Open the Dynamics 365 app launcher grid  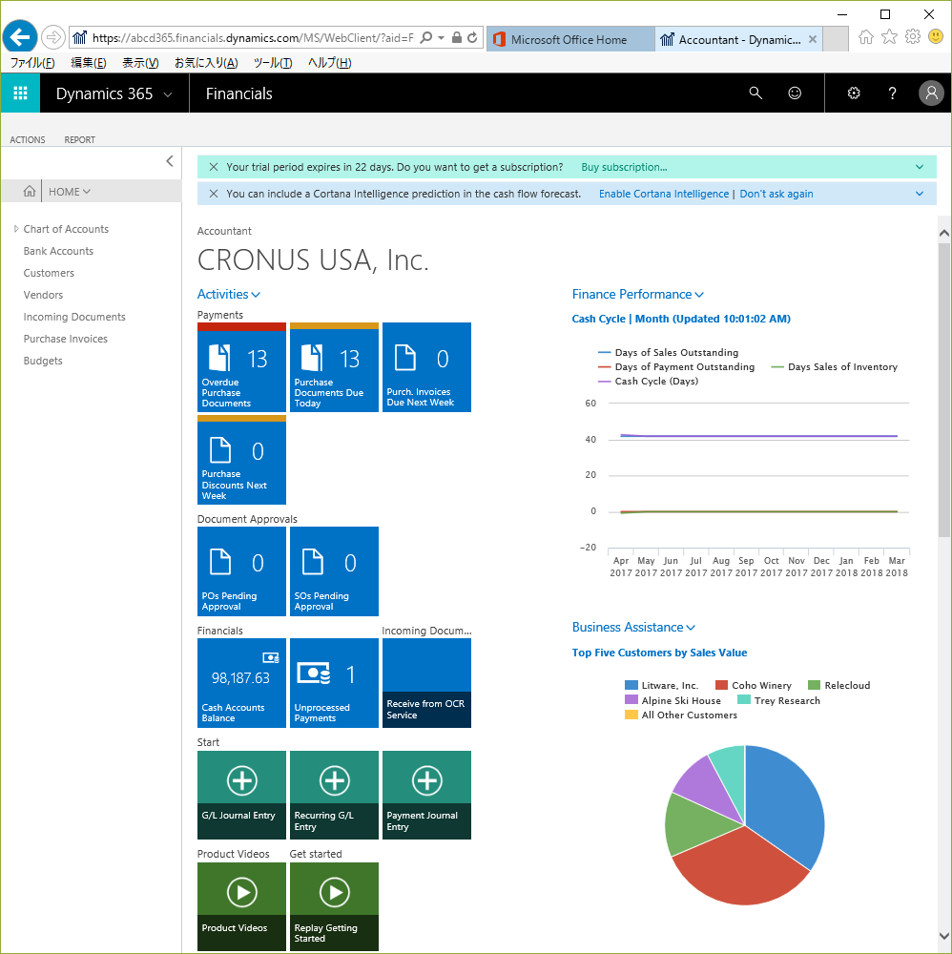coord(20,93)
